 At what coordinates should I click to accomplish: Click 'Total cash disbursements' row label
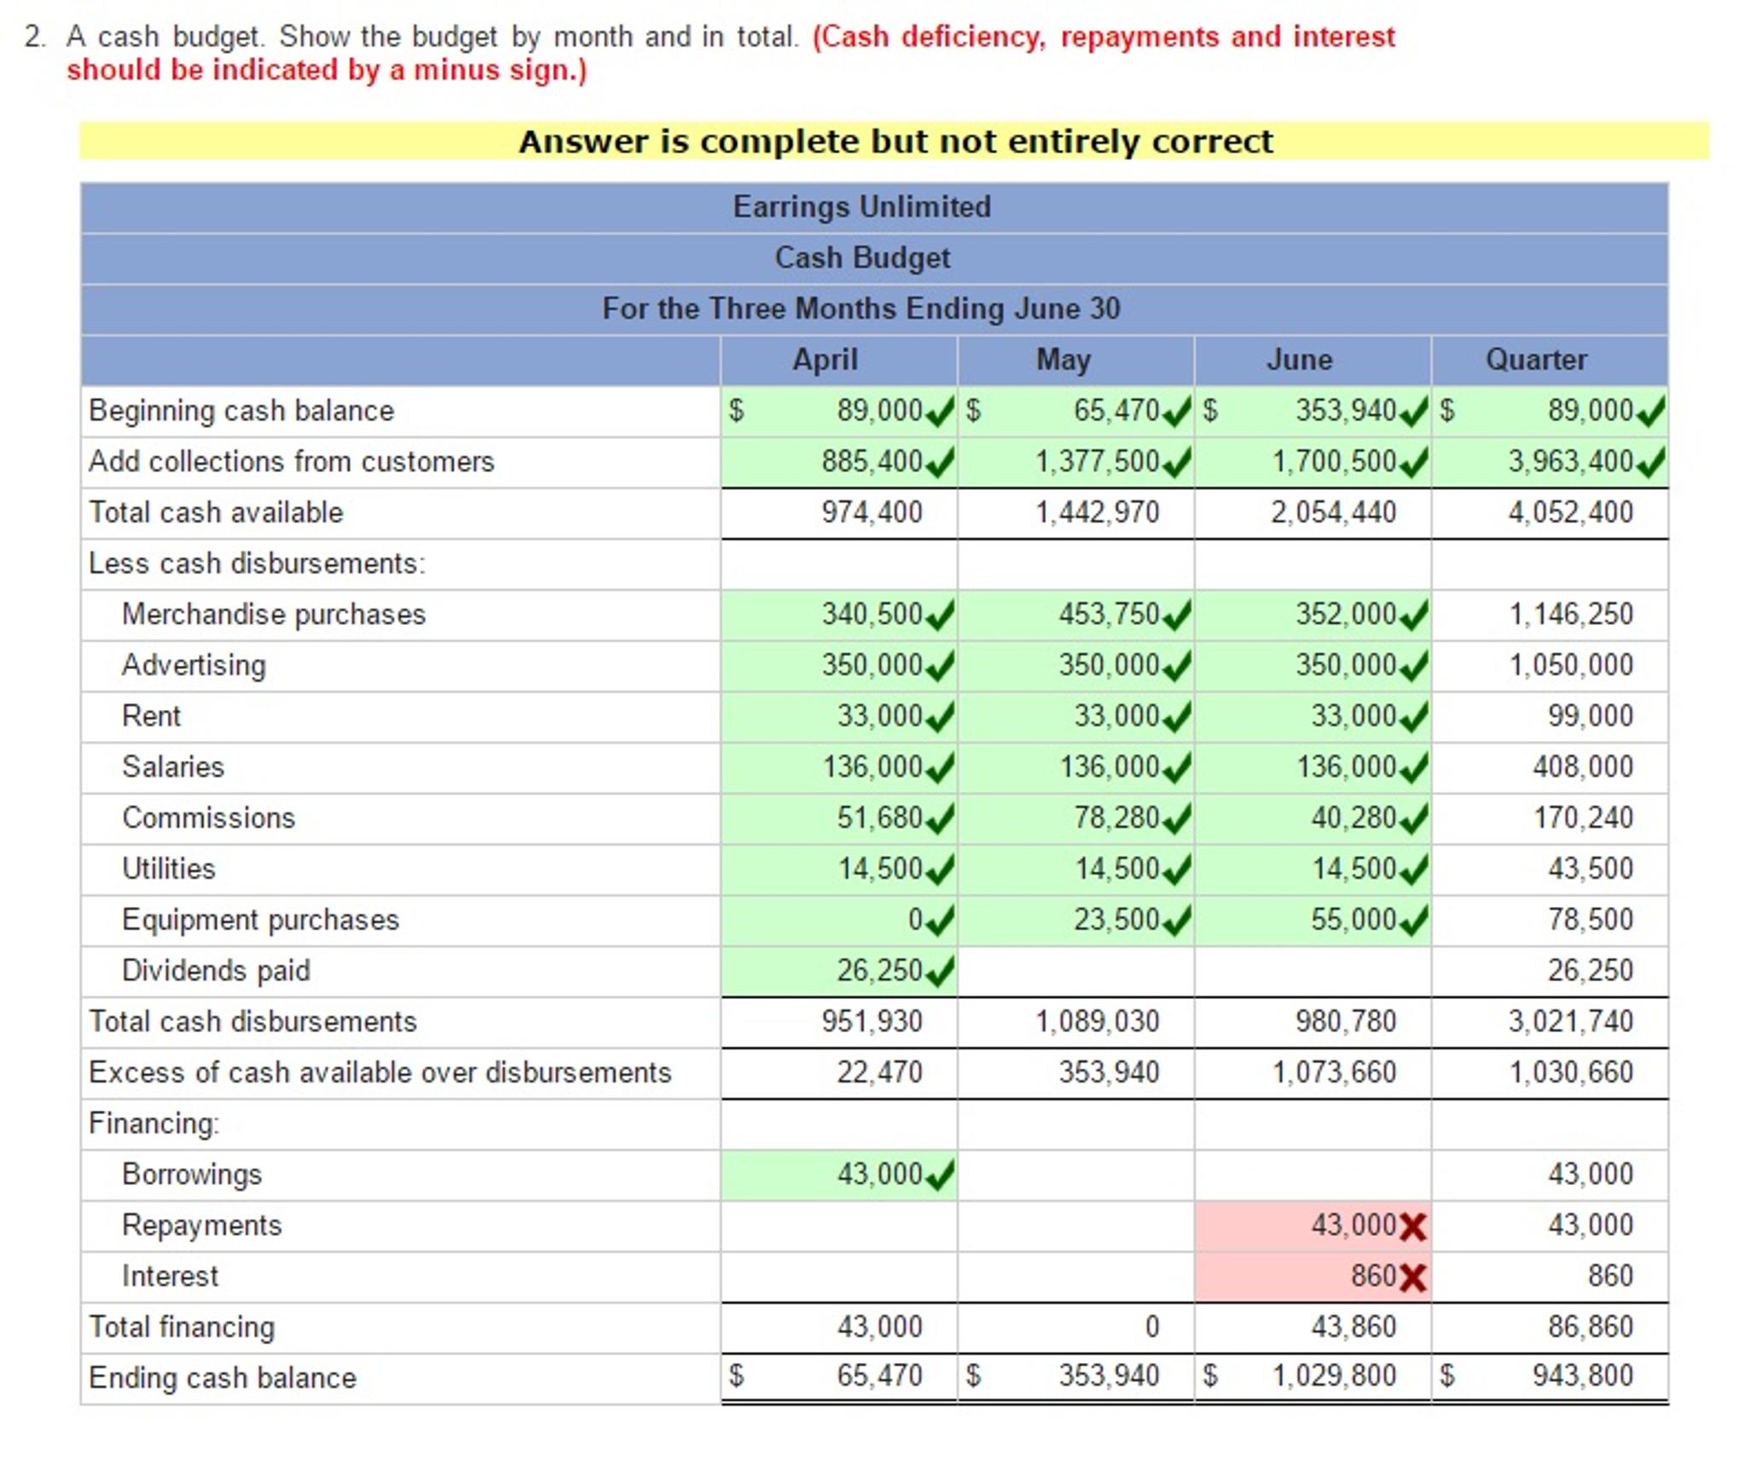pos(252,1021)
